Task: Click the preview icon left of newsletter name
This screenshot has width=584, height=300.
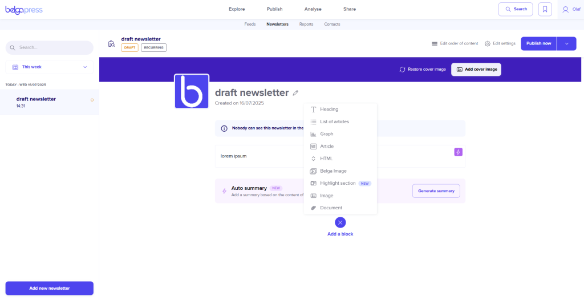Action: [111, 43]
